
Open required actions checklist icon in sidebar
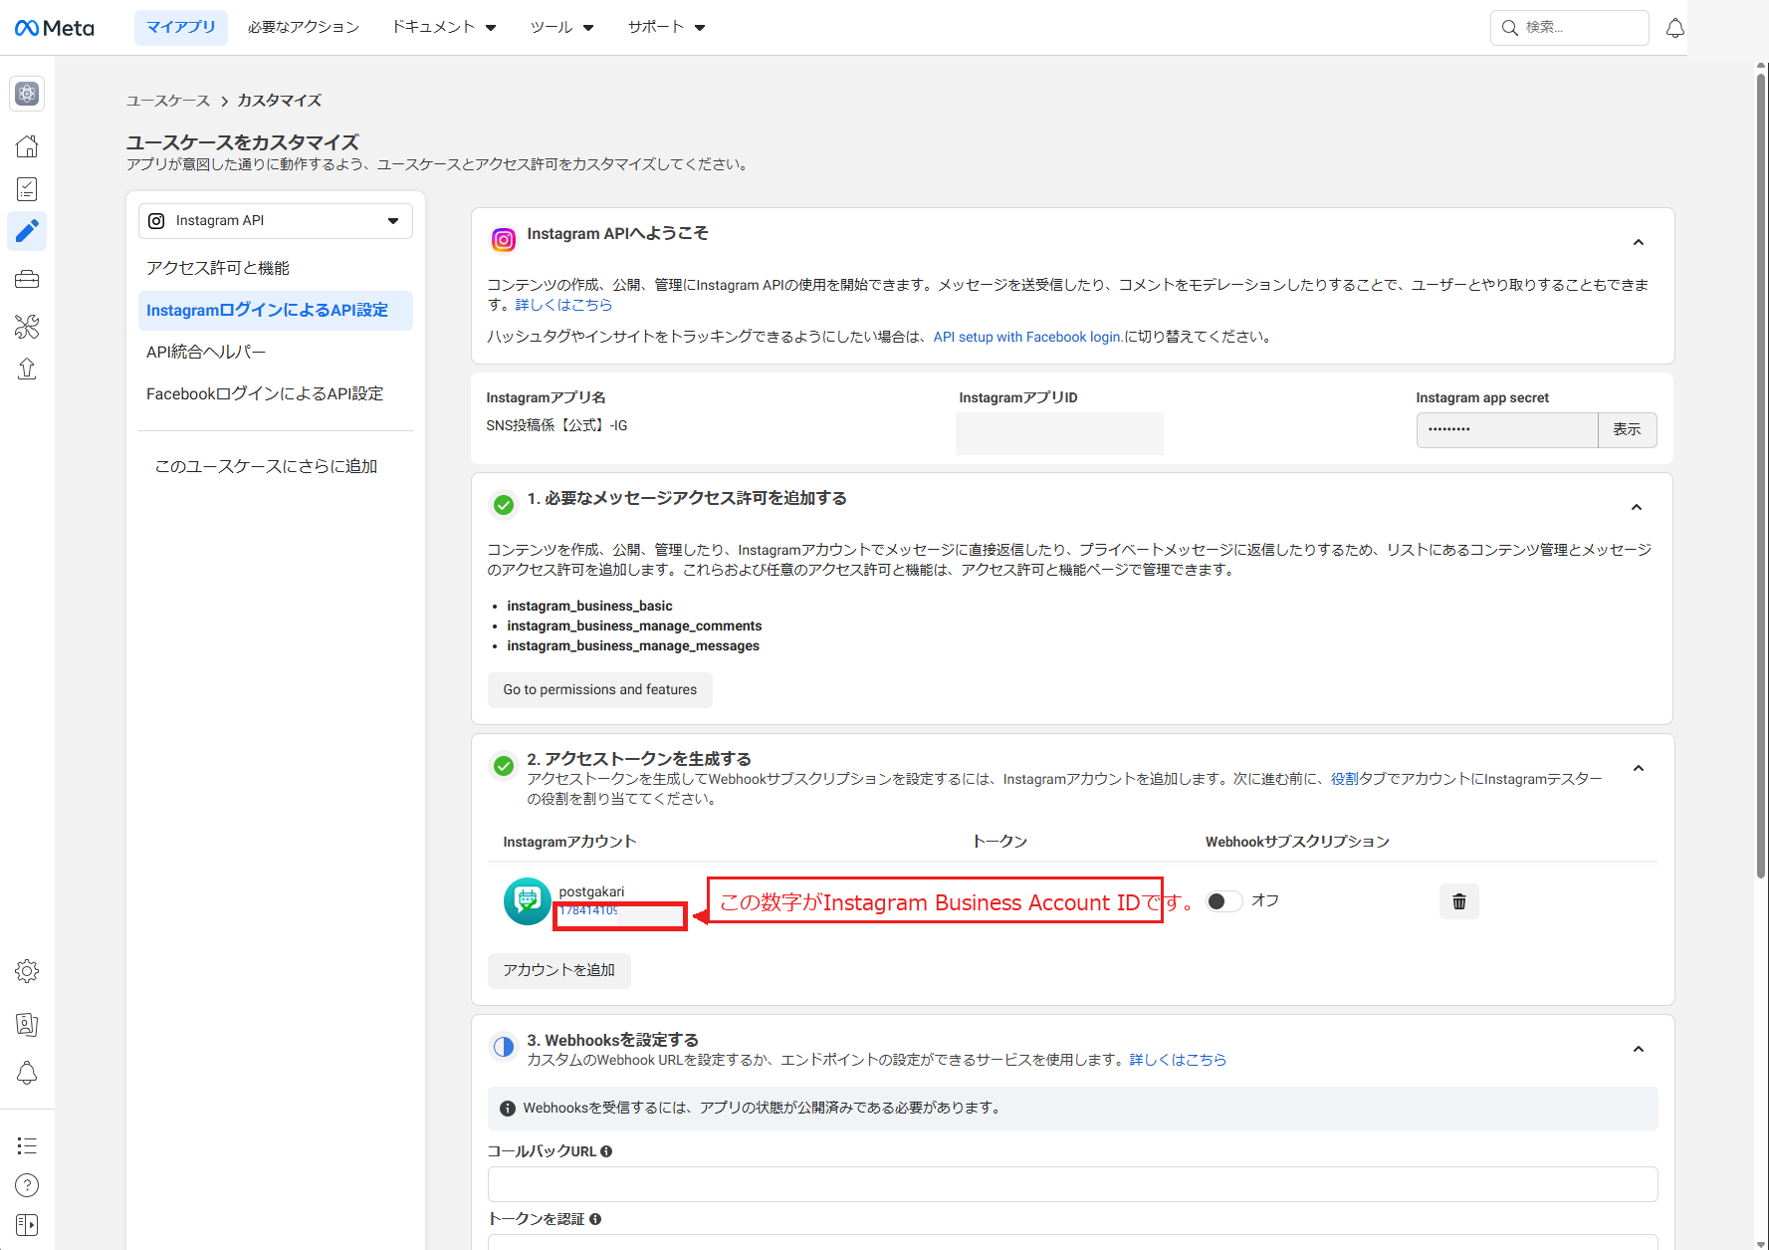[x=27, y=189]
